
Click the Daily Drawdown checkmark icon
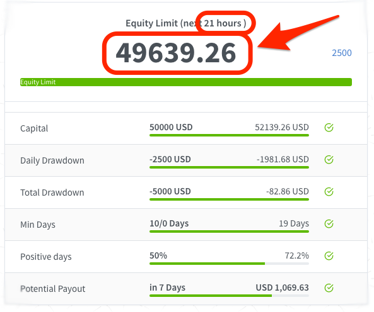click(329, 160)
